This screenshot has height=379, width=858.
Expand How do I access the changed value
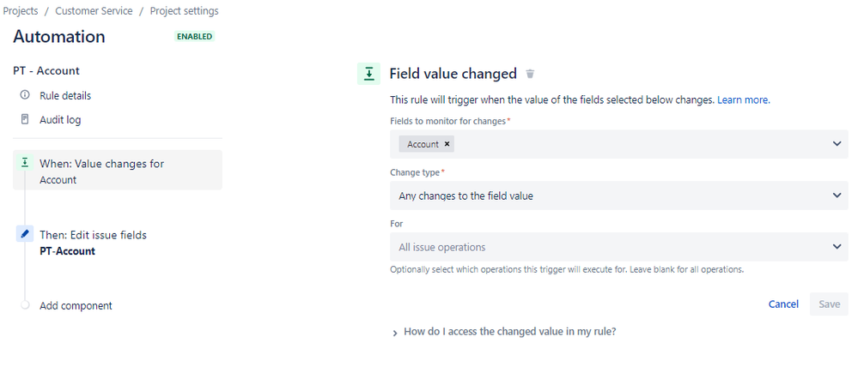(504, 332)
